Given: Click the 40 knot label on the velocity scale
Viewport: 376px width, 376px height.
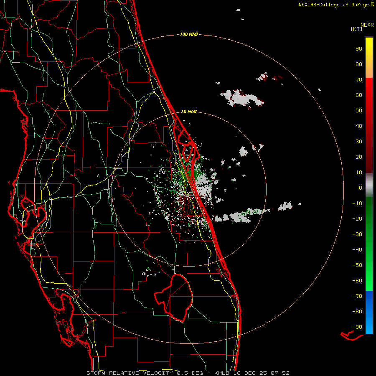Looking at the screenshot, I should [359, 126].
